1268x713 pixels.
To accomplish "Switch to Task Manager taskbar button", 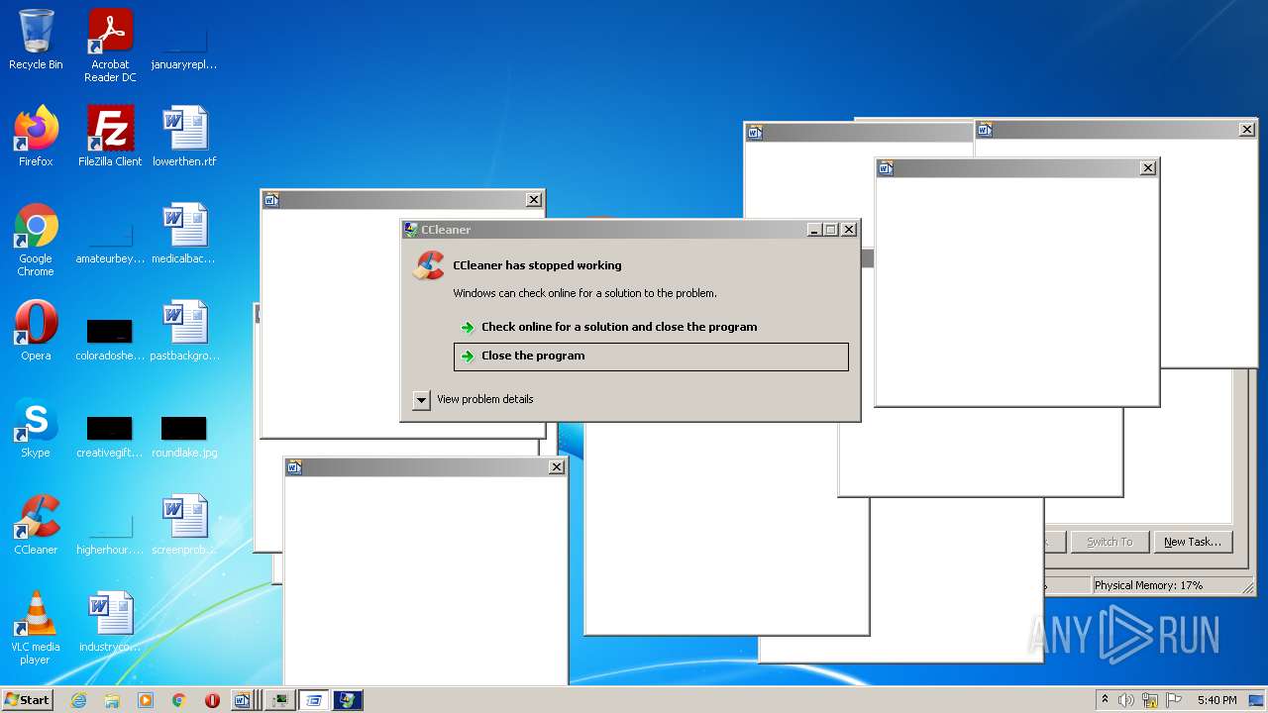I will coord(279,700).
